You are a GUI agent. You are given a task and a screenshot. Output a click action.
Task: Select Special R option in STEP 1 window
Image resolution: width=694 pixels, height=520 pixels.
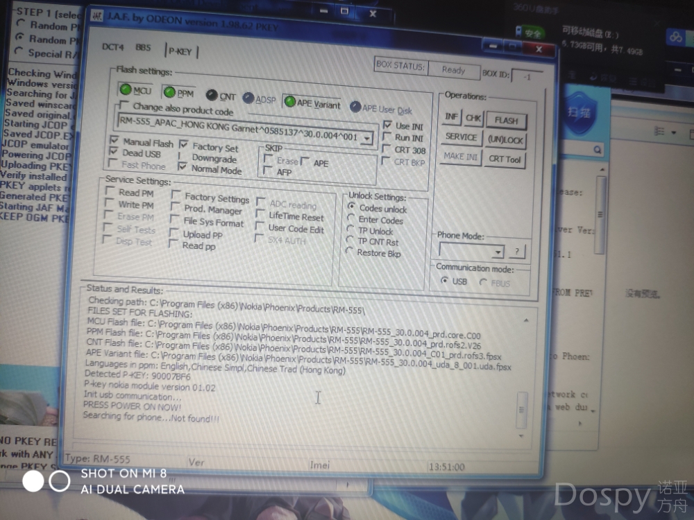click(18, 51)
